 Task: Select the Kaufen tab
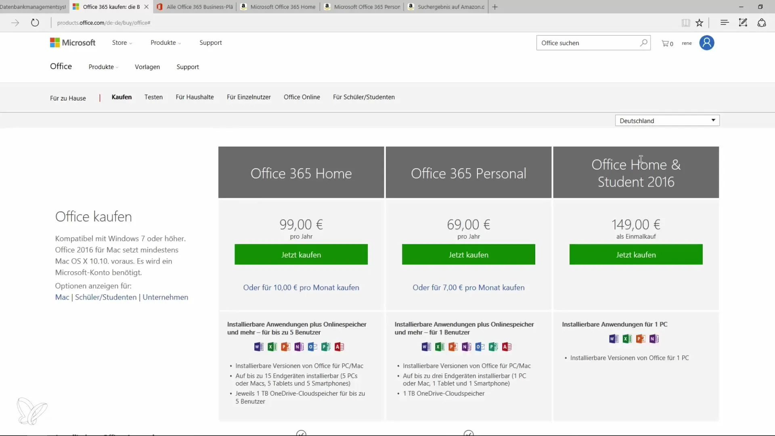coord(121,97)
